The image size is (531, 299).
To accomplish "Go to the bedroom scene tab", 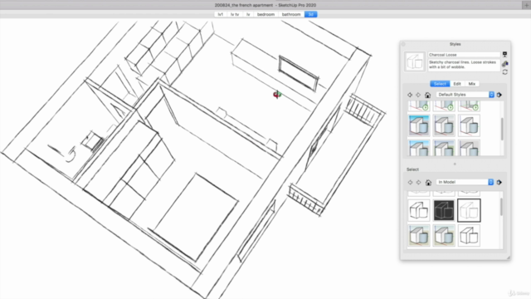I will (265, 14).
